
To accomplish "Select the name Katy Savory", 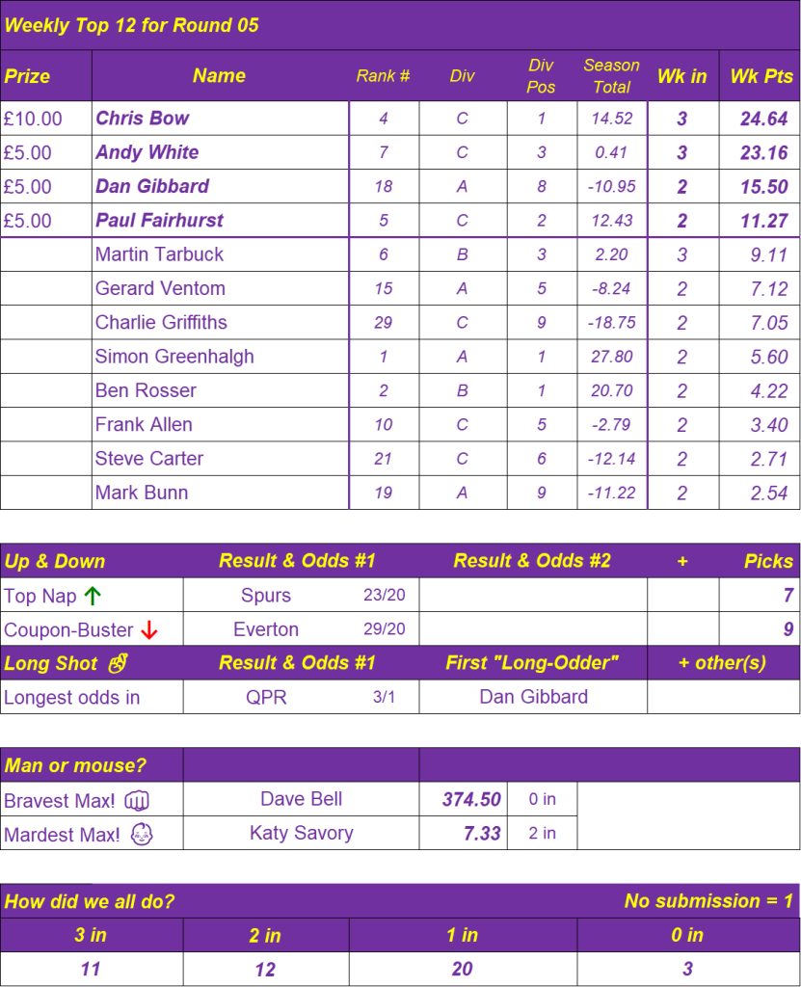I will point(301,833).
